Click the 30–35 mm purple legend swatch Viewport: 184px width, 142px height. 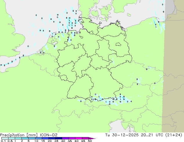coord(65,138)
